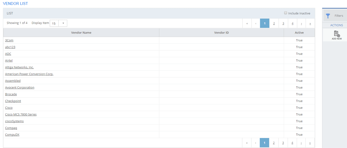The image size is (347, 148).
Task: Open the Cisco MCS 7800 Series vendor
Action: (x=21, y=114)
